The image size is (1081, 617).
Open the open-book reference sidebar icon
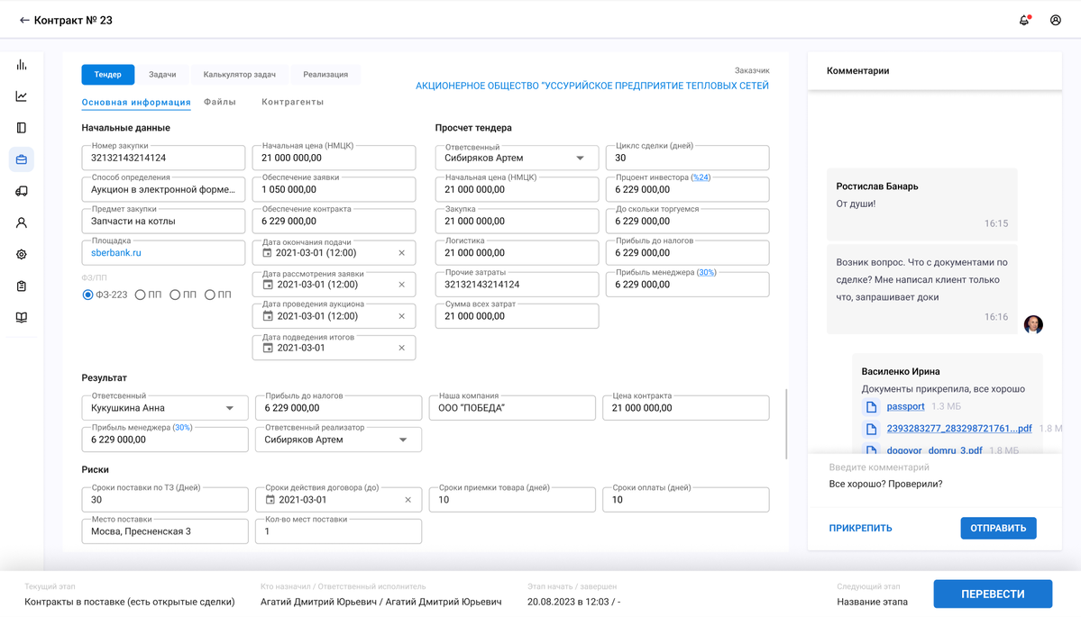point(22,317)
